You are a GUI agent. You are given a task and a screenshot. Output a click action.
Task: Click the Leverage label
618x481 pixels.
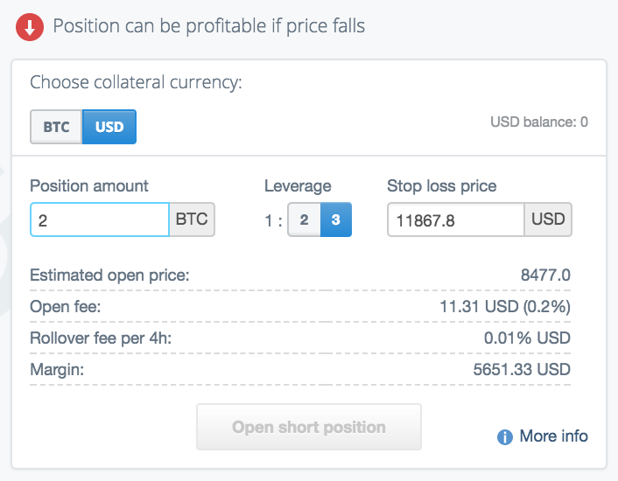point(298,185)
